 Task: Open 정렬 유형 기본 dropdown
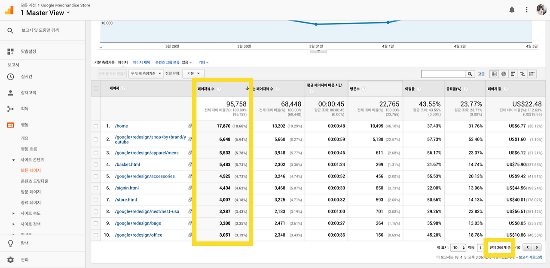click(x=193, y=73)
